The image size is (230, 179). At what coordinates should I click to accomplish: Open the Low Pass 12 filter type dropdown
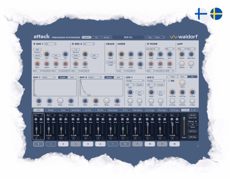[x=153, y=49]
